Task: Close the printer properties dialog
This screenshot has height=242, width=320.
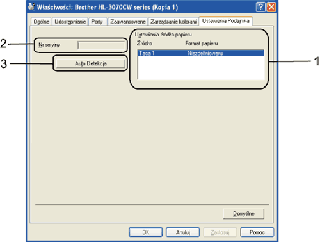Action: (271, 7)
